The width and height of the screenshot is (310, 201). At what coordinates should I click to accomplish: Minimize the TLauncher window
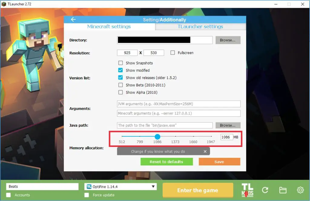tap(276, 4)
